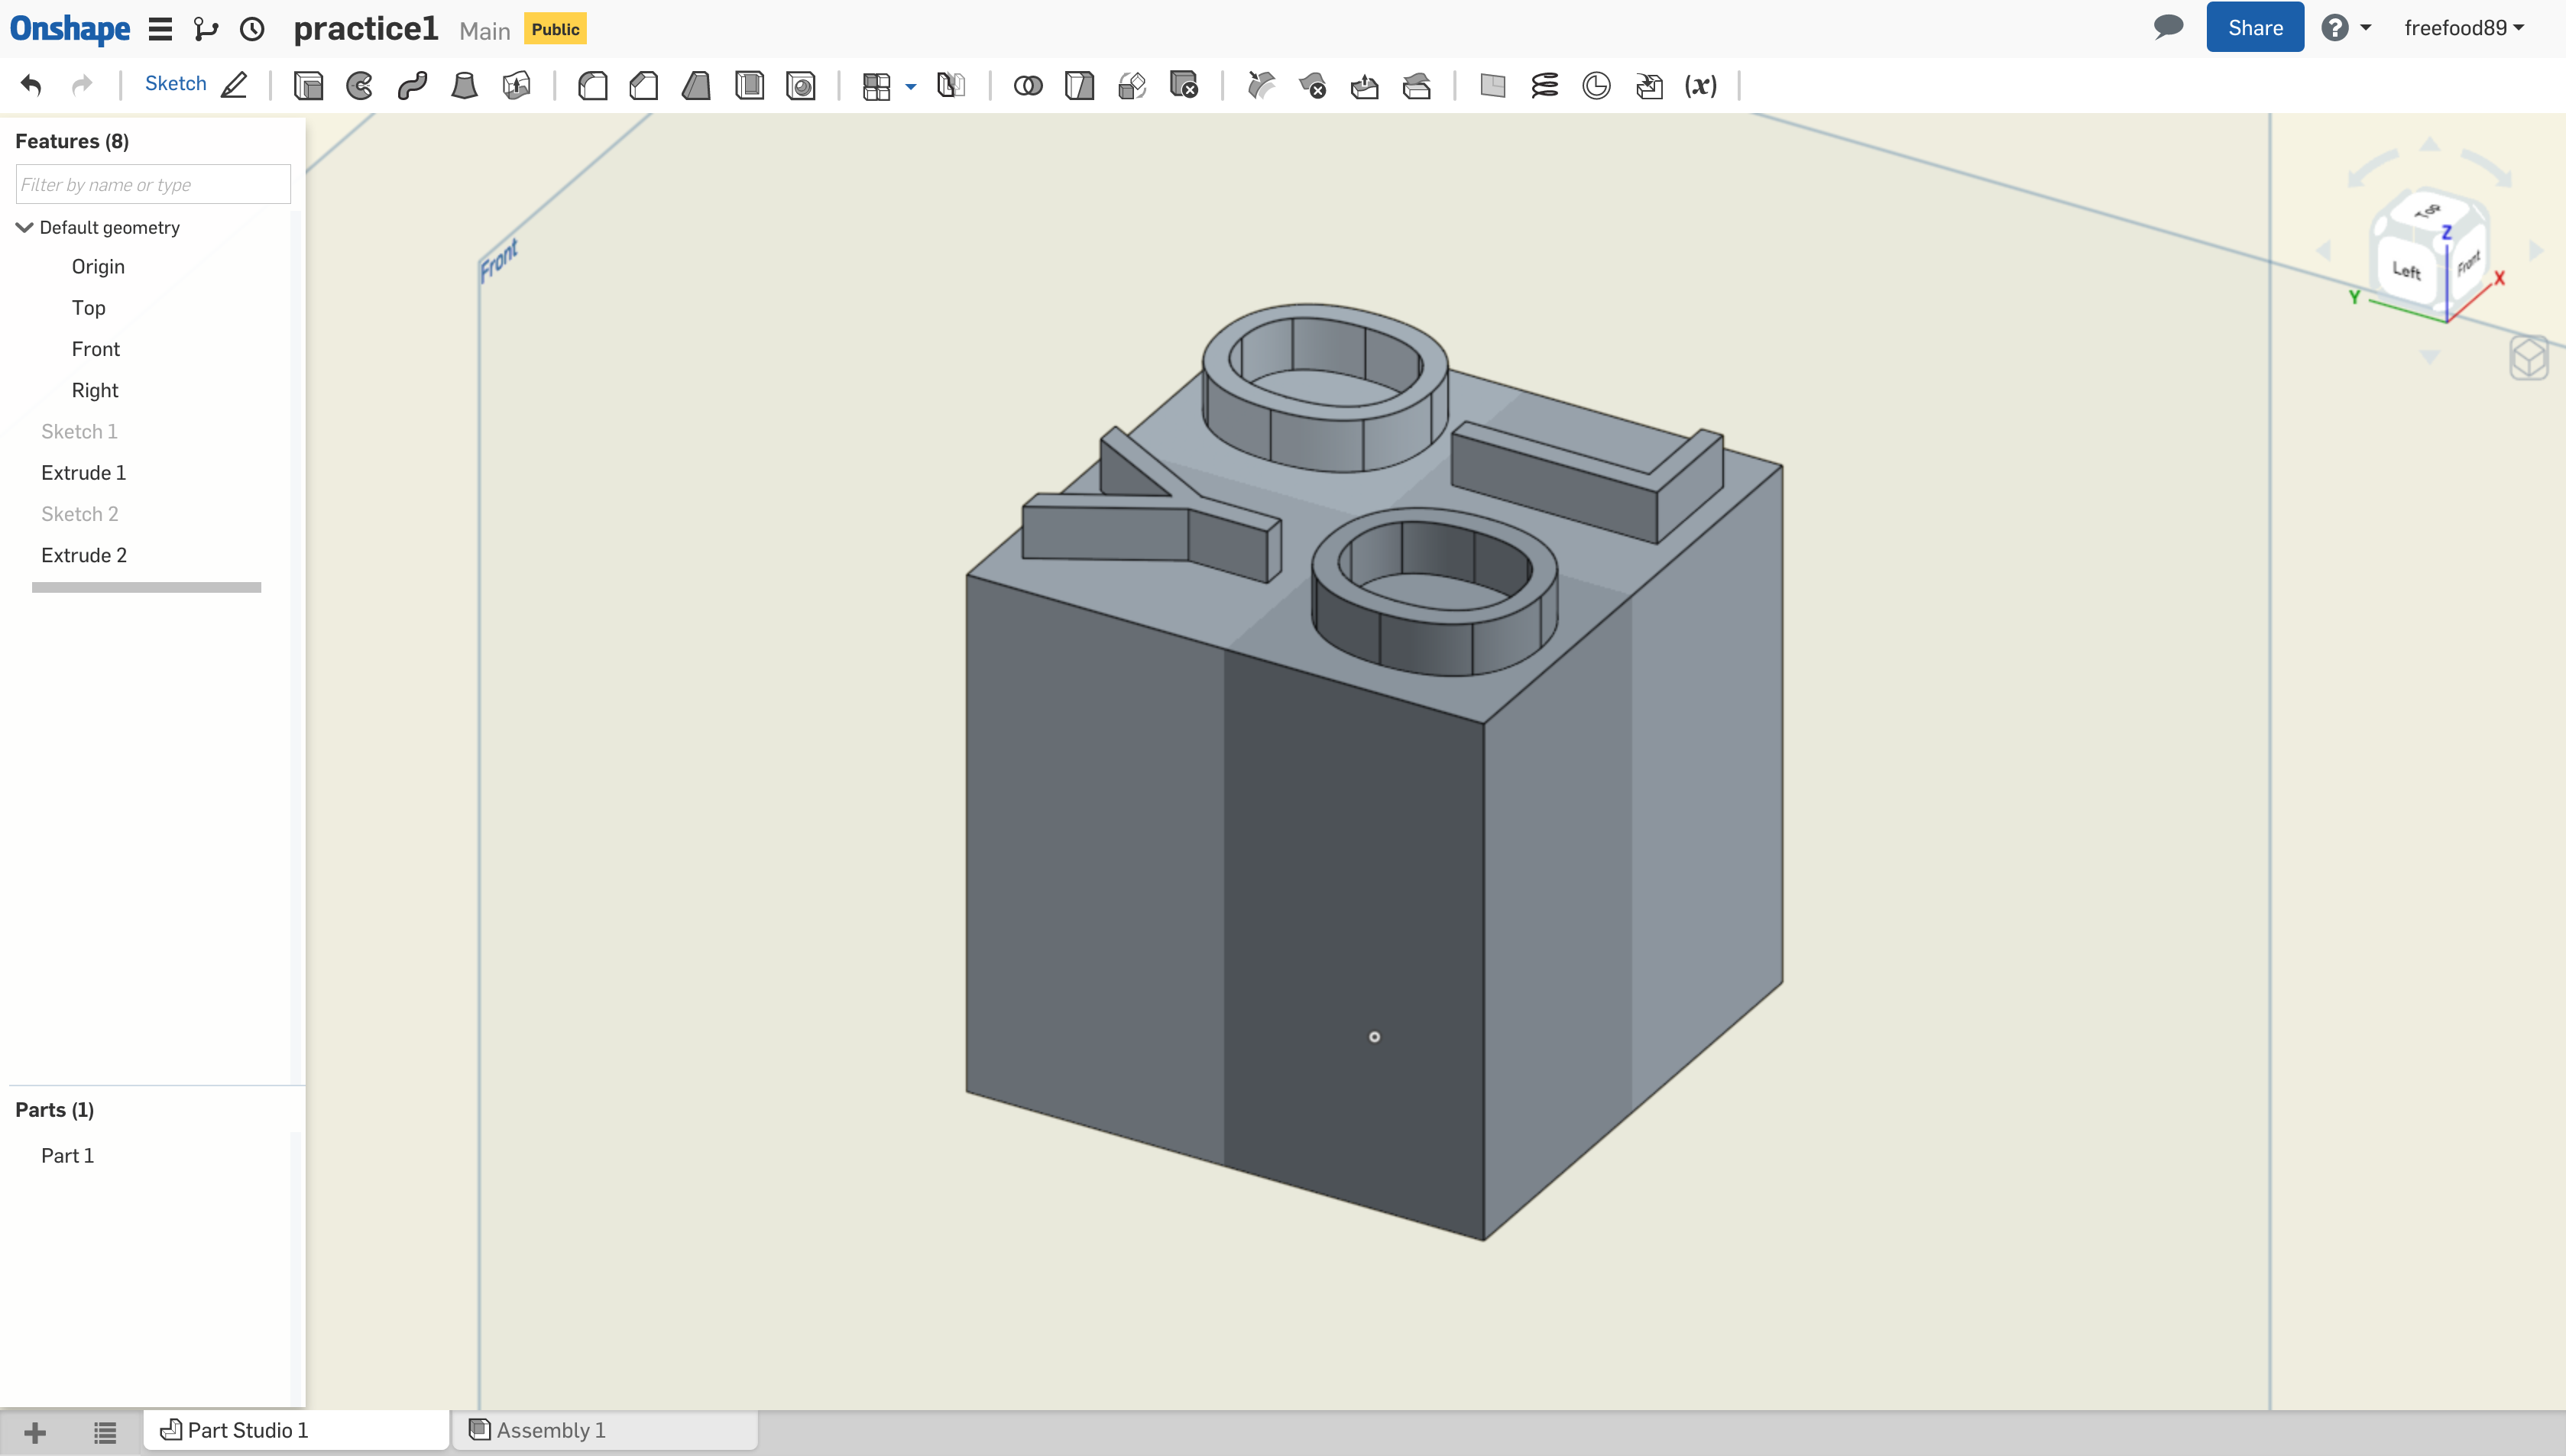Select the Delete face tool
Screen dimensions: 2566x1456
tap(1313, 86)
